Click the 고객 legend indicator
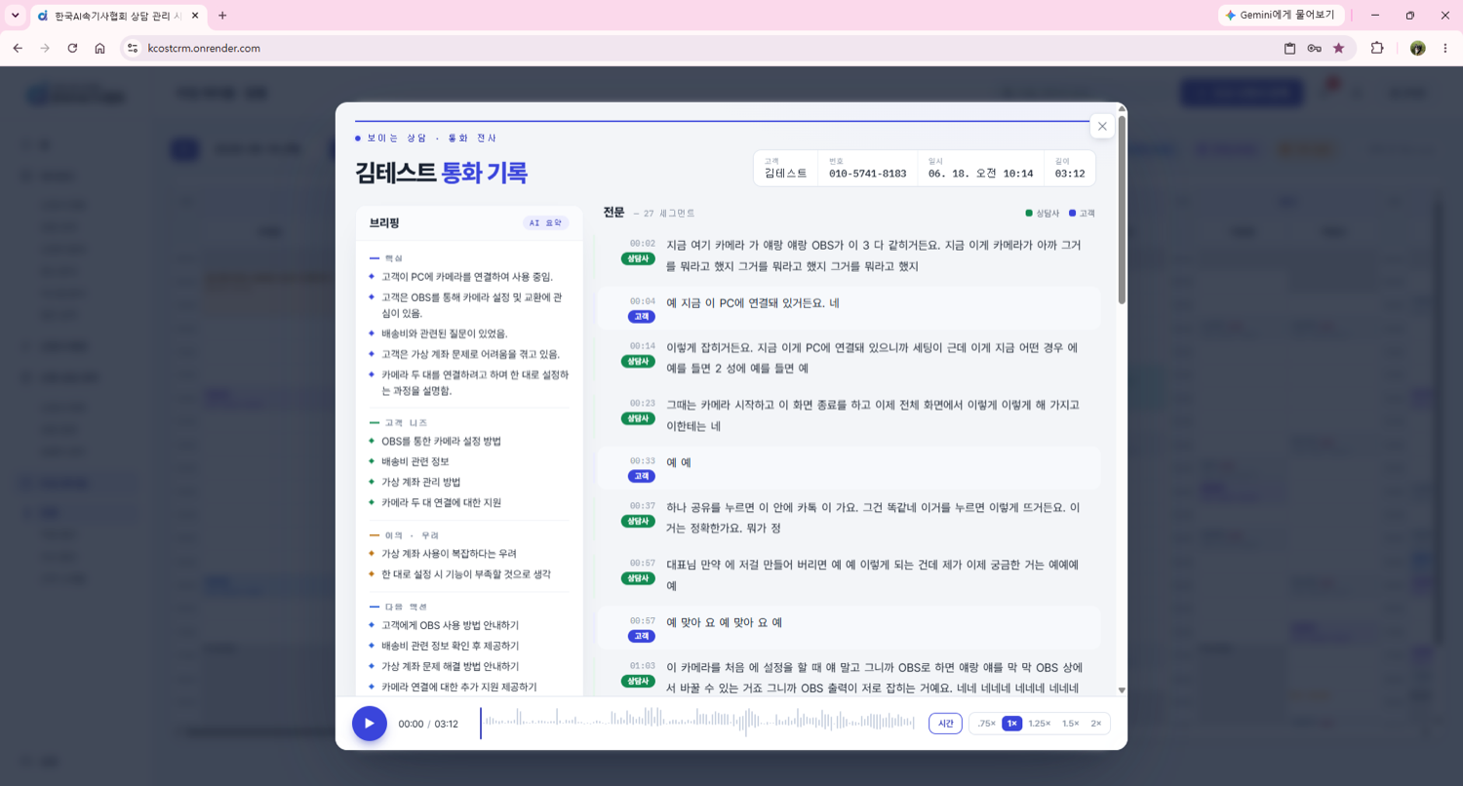1463x786 pixels. pyautogui.click(x=1082, y=213)
